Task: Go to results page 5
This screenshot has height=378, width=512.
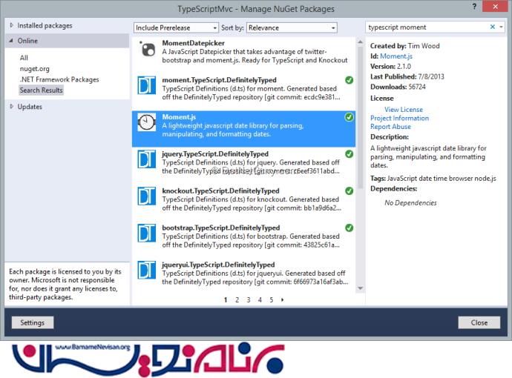Action: (x=272, y=299)
